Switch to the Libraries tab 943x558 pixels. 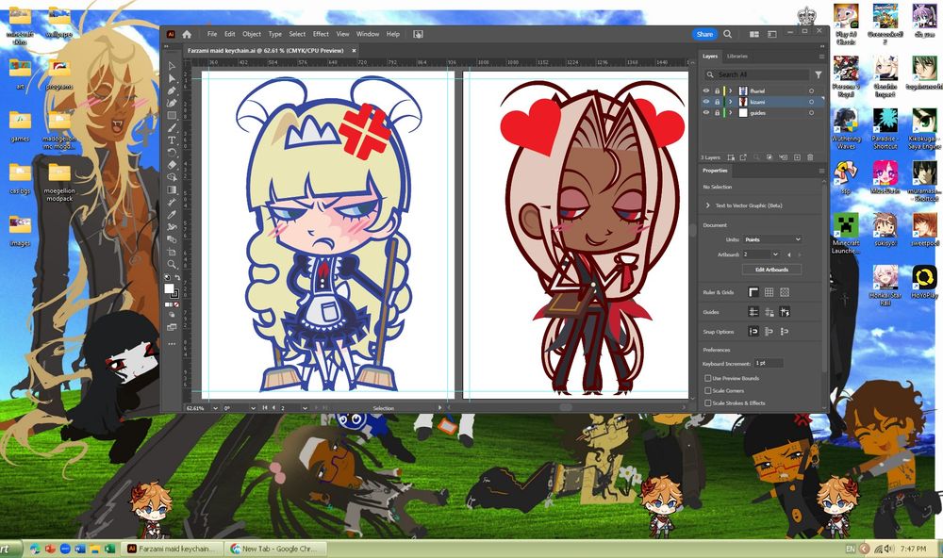[737, 57]
